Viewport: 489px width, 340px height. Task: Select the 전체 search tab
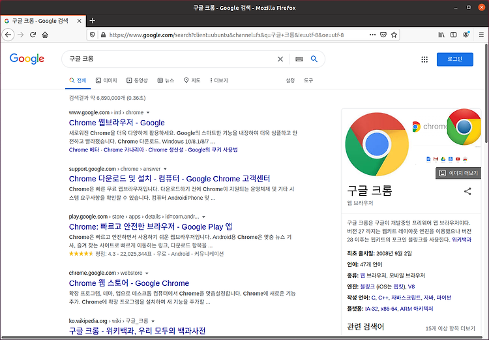(x=78, y=80)
